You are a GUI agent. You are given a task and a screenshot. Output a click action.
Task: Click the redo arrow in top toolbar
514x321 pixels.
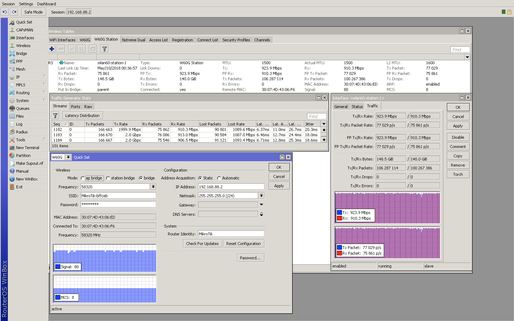pos(14,12)
